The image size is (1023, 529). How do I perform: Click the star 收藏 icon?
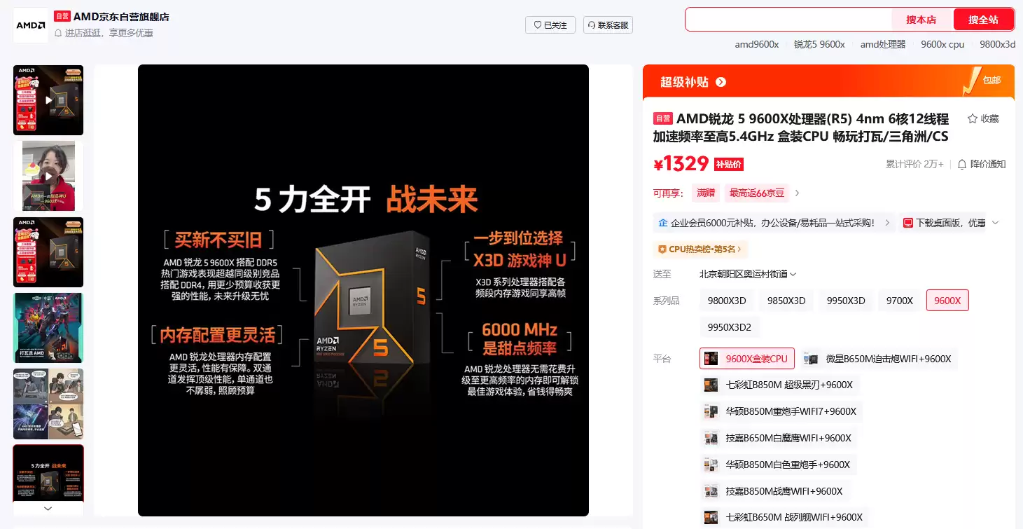click(x=973, y=118)
